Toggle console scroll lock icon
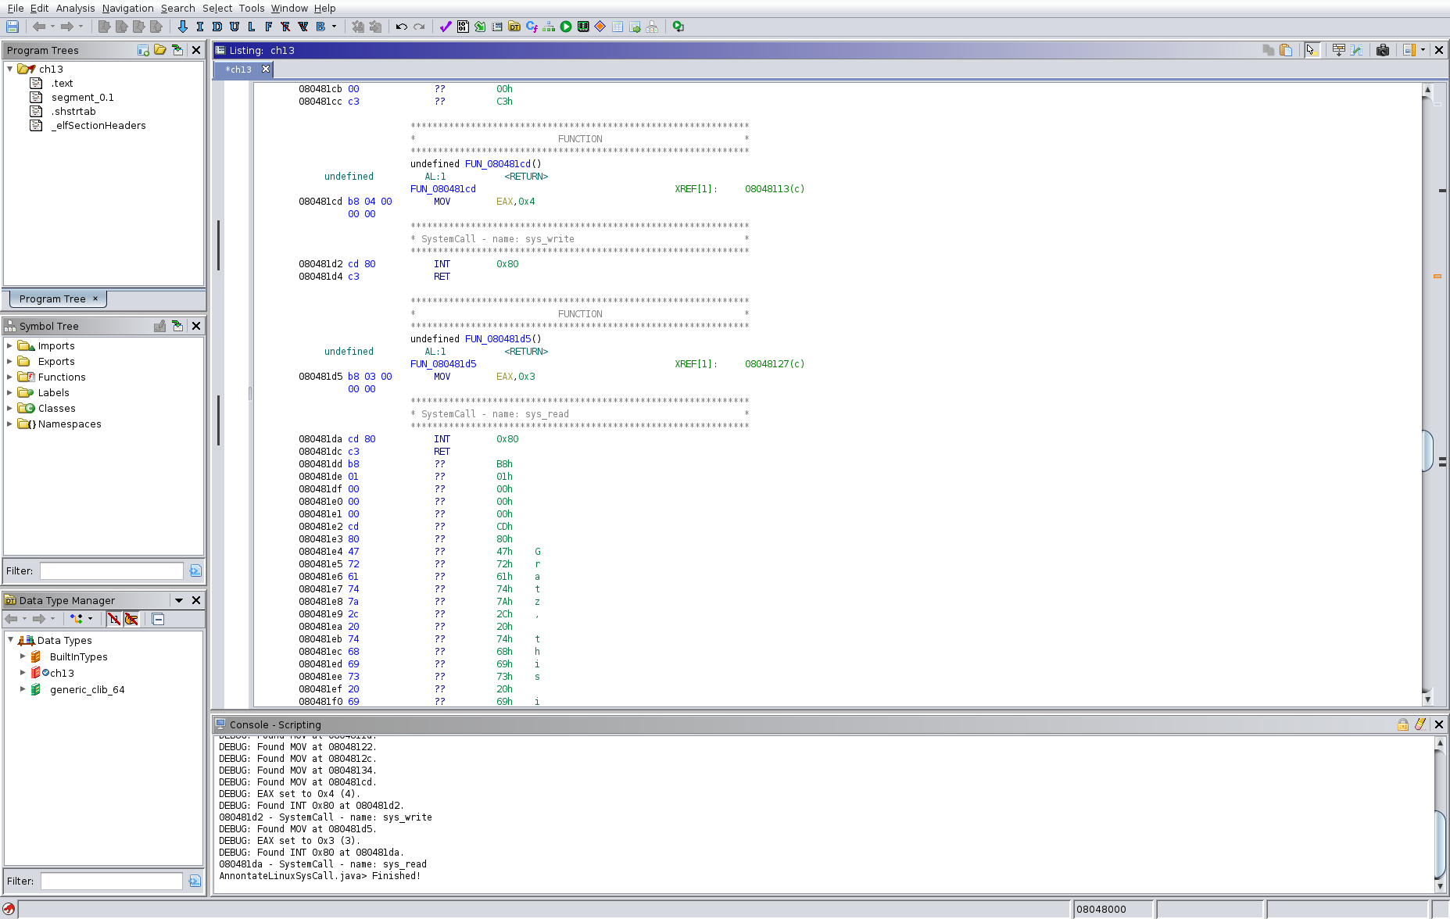The width and height of the screenshot is (1450, 919). tap(1403, 724)
